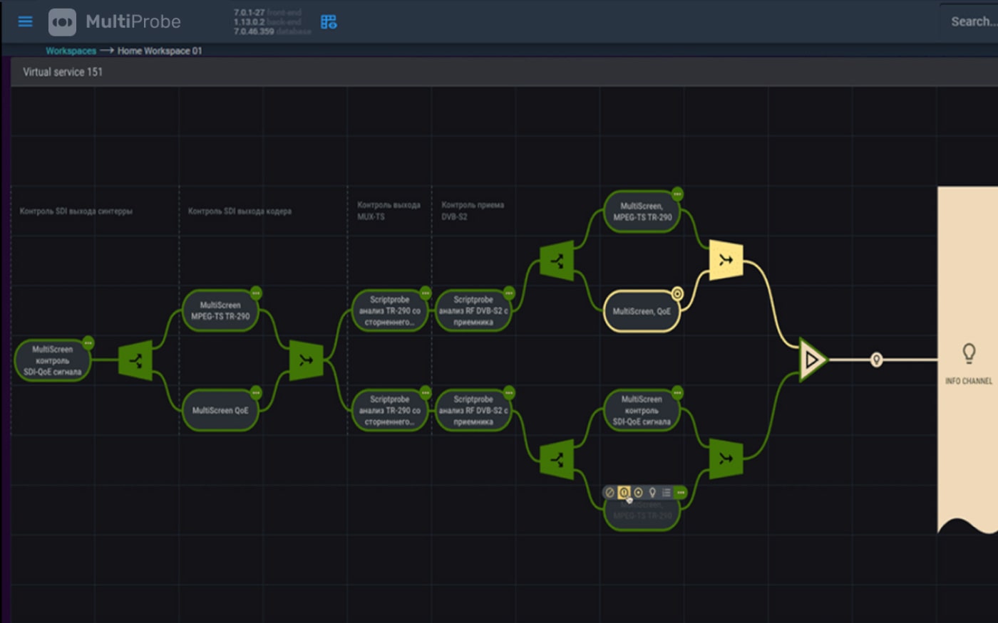This screenshot has width=998, height=623.
Task: Select right-side MultiScreen контроль SDI-QoE node
Action: [x=642, y=410]
